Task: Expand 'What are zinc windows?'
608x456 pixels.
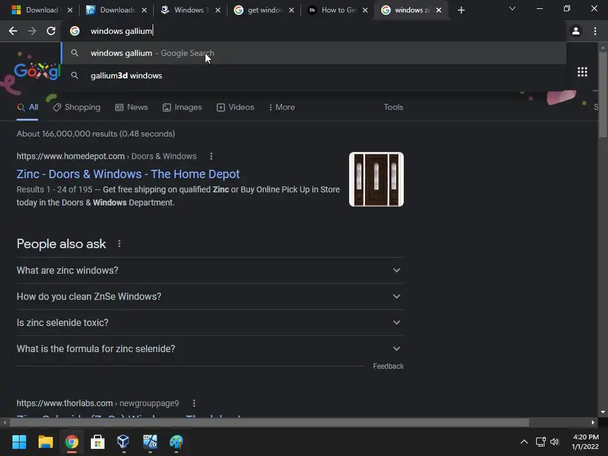Action: (210, 270)
